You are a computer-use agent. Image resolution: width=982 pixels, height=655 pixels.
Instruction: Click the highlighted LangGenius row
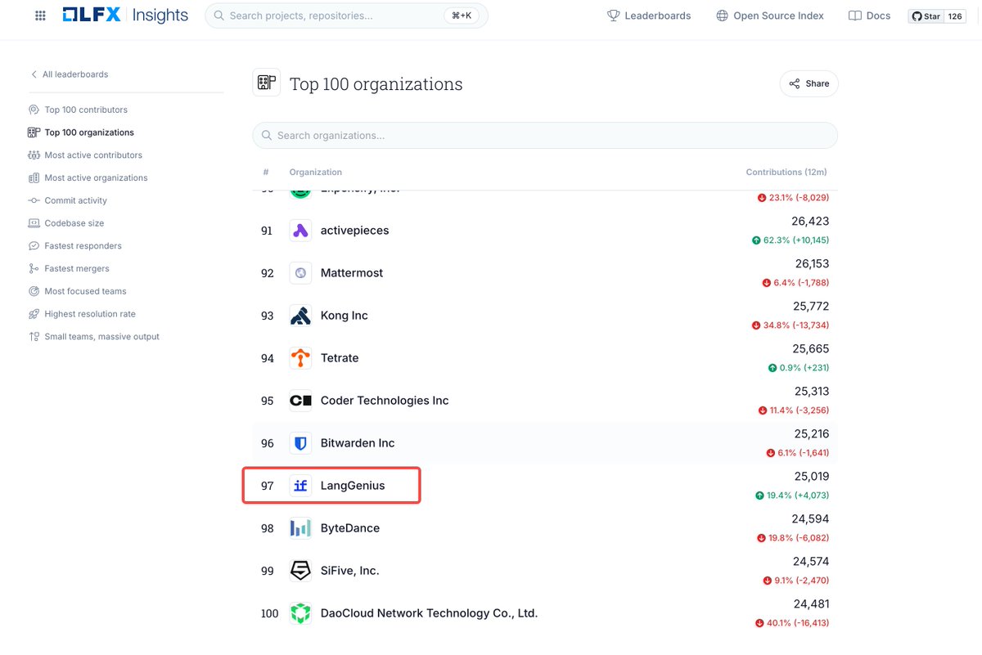[331, 485]
